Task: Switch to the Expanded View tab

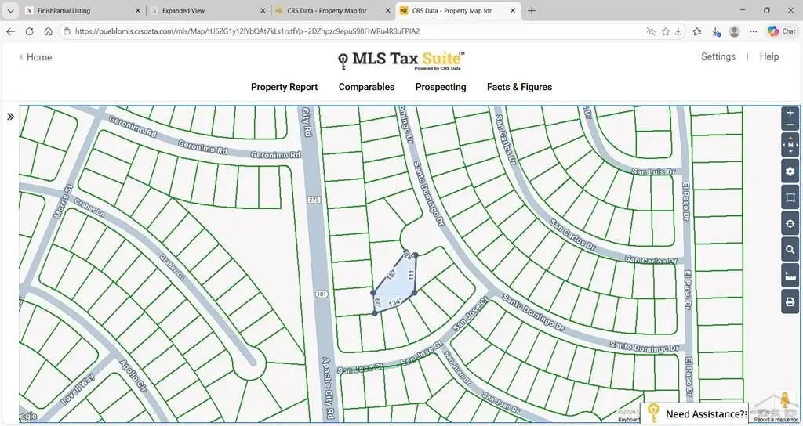Action: [204, 11]
